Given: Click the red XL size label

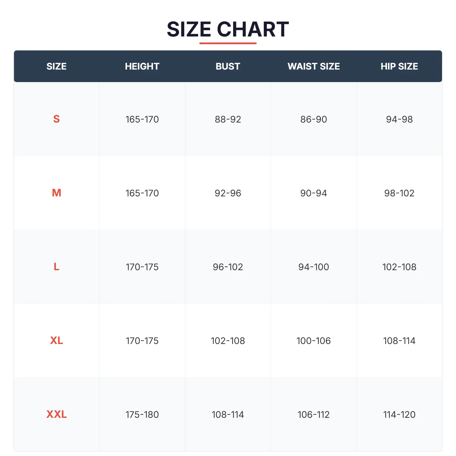Looking at the screenshot, I should pos(56,341).
